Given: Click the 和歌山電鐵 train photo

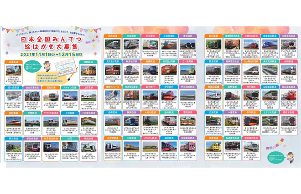Looking at the screenshot, I should click(213, 95).
